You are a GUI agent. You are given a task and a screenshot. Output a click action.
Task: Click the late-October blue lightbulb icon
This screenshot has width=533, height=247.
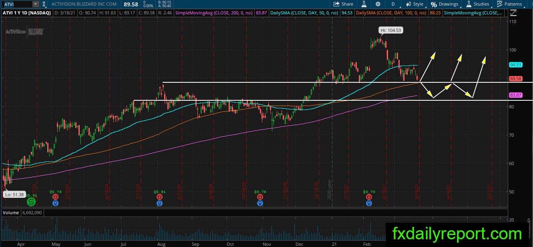(x=260, y=203)
